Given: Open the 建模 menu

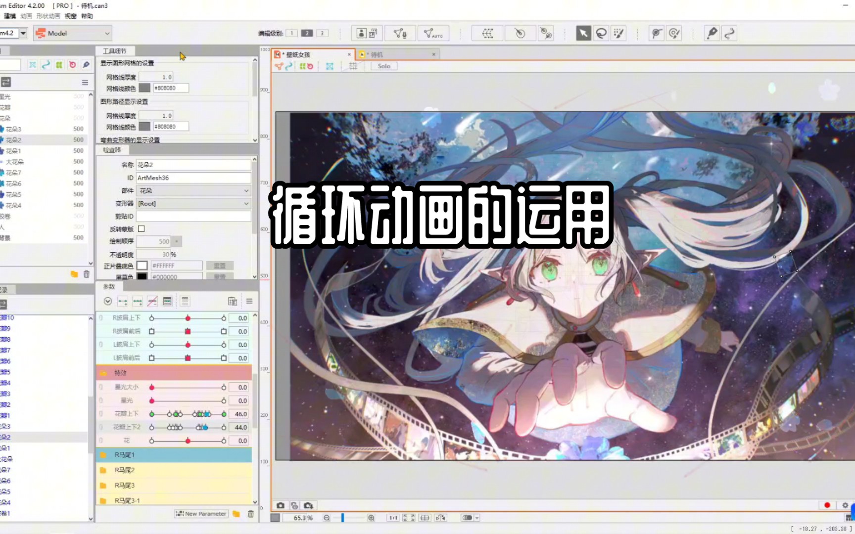Looking at the screenshot, I should [x=10, y=16].
